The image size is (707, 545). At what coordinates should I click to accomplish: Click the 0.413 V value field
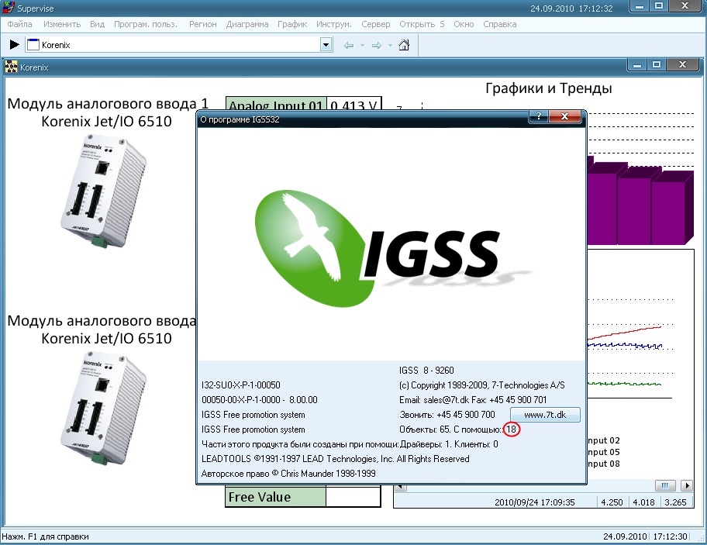click(354, 104)
